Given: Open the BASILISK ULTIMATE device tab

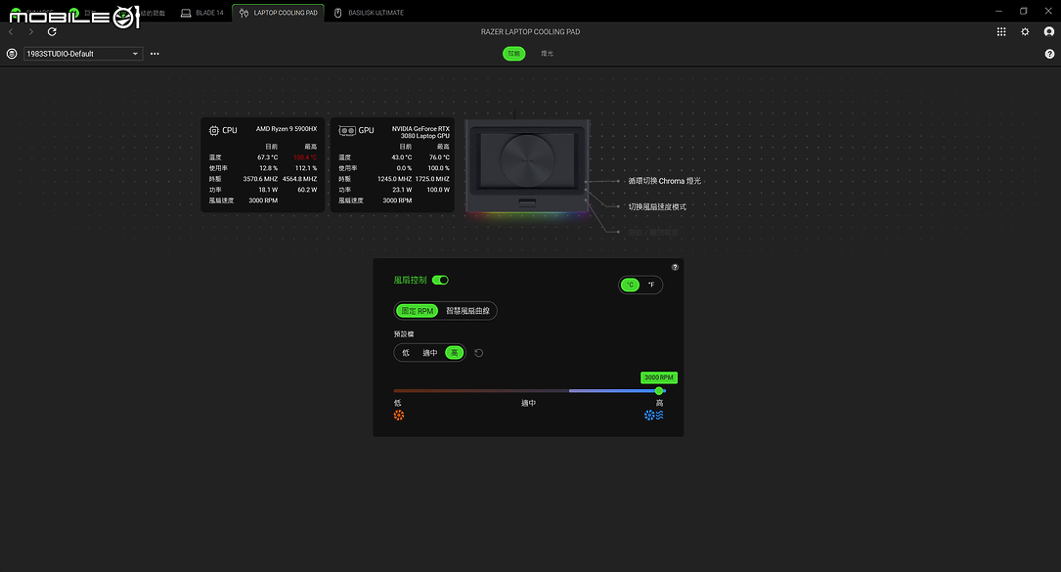Looking at the screenshot, I should [370, 13].
